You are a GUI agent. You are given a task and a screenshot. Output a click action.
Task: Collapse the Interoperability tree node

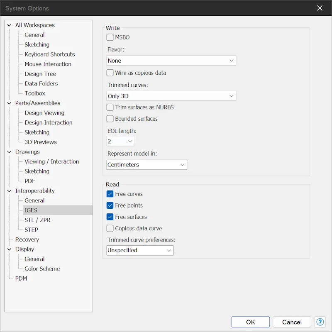click(9, 191)
